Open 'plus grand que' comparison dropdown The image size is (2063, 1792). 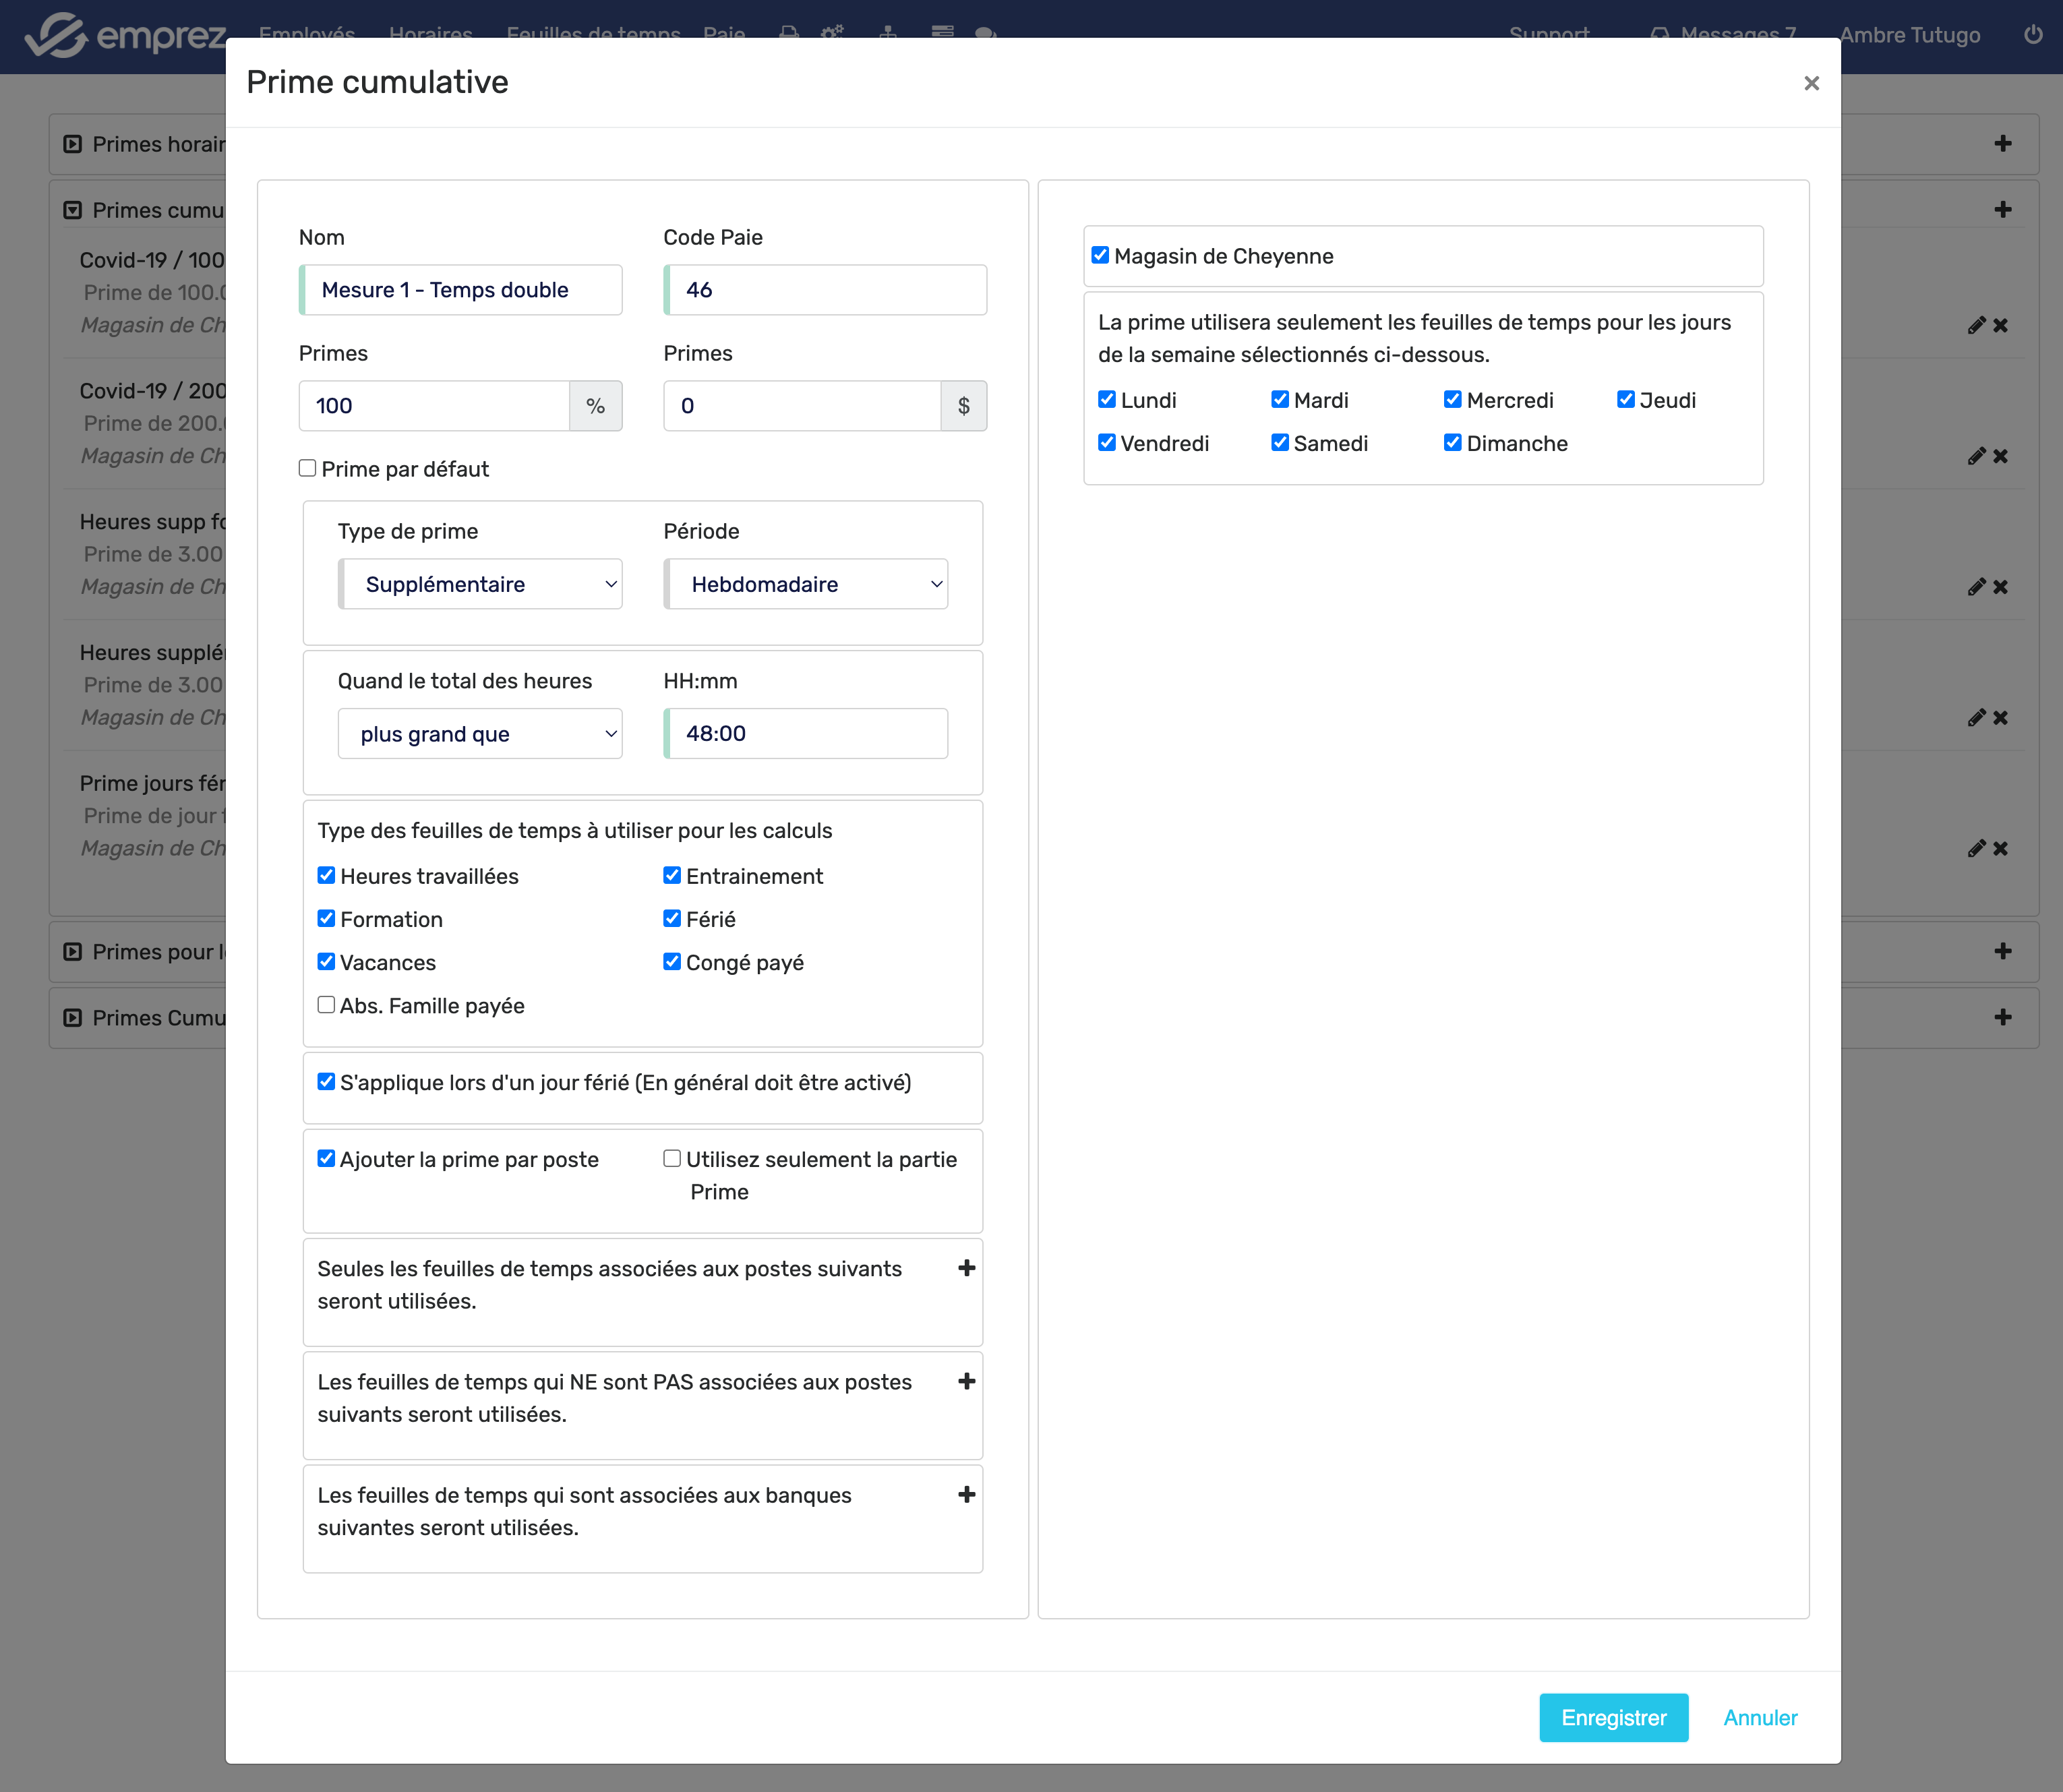click(x=481, y=734)
